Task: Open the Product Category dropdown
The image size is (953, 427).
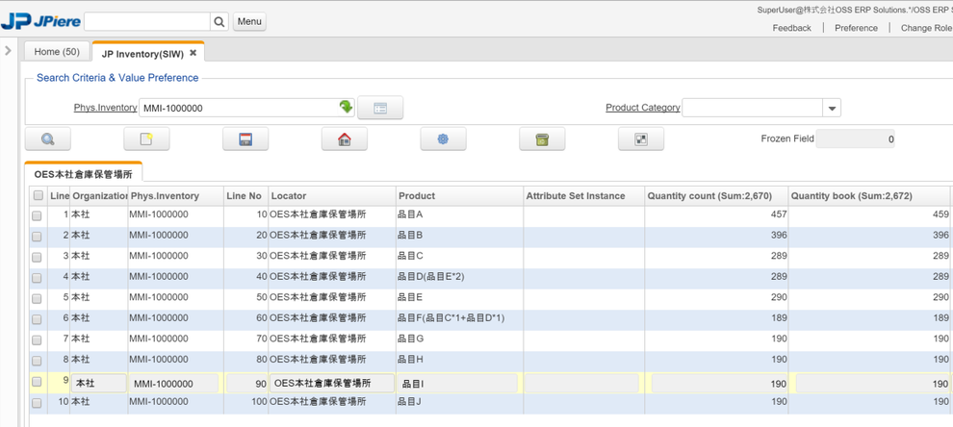Action: click(x=832, y=109)
